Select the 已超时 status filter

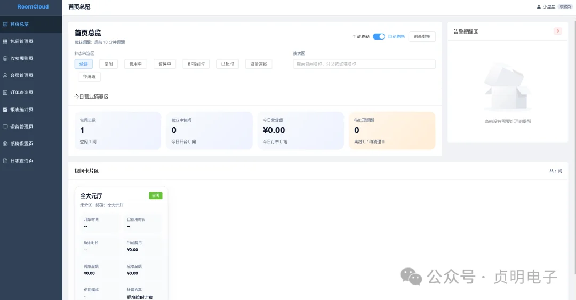point(227,64)
